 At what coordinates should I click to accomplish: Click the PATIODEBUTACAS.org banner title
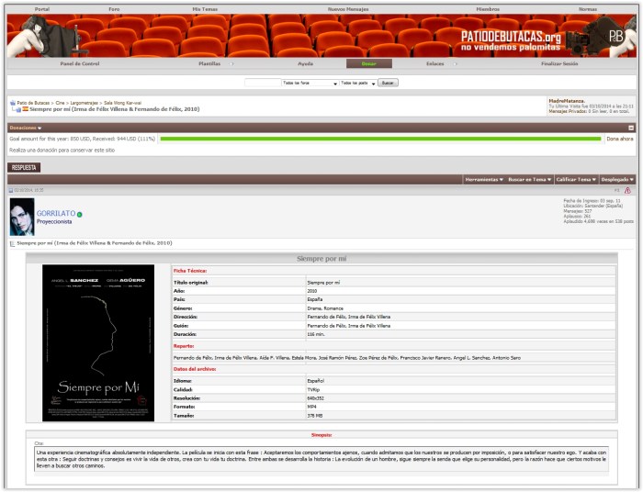pyautogui.click(x=511, y=37)
